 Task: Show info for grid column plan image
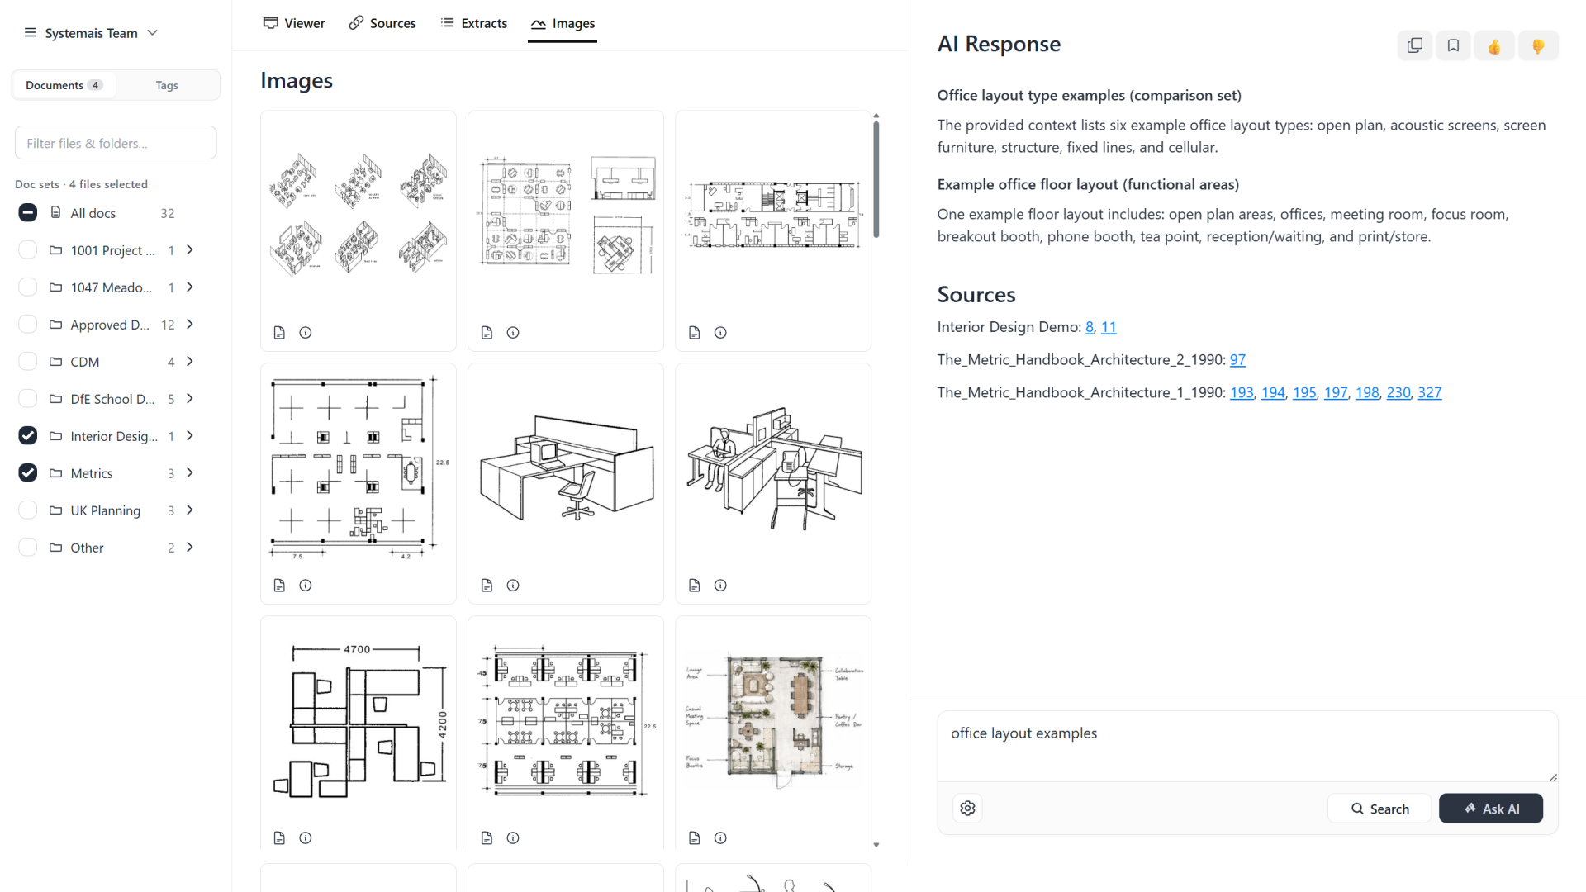pos(306,586)
